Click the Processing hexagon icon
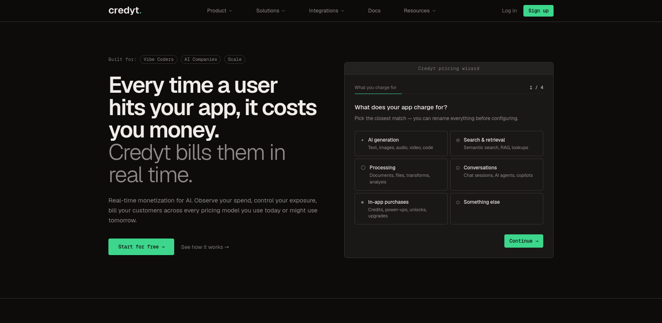This screenshot has height=323, width=662. [x=363, y=168]
